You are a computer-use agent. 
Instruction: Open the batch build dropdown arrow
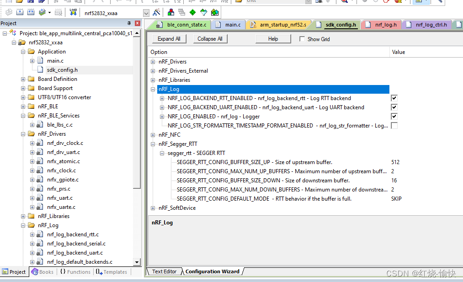click(x=49, y=12)
